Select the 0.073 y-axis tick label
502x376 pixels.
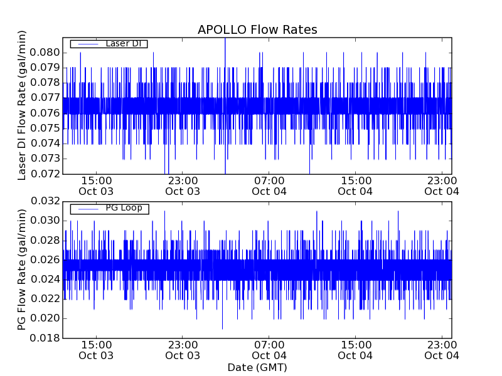coord(45,159)
